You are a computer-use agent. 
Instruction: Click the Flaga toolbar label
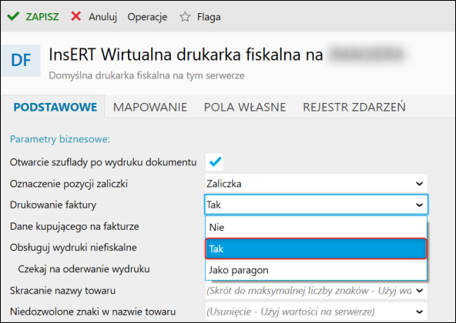click(x=209, y=17)
